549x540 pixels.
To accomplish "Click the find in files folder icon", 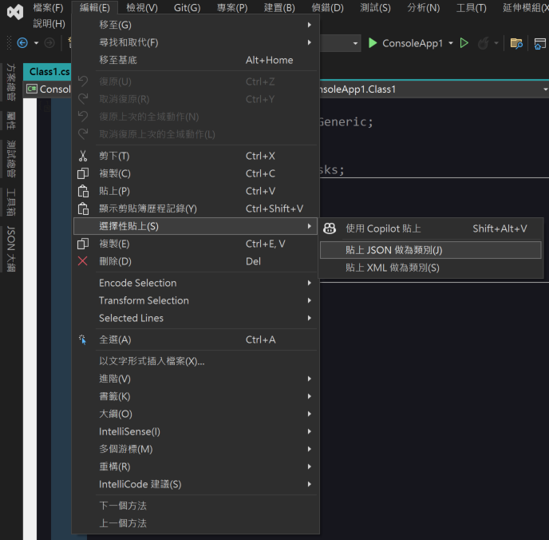I will pos(516,43).
